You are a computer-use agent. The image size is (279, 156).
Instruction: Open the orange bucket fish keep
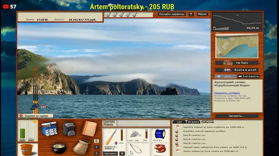[27, 149]
